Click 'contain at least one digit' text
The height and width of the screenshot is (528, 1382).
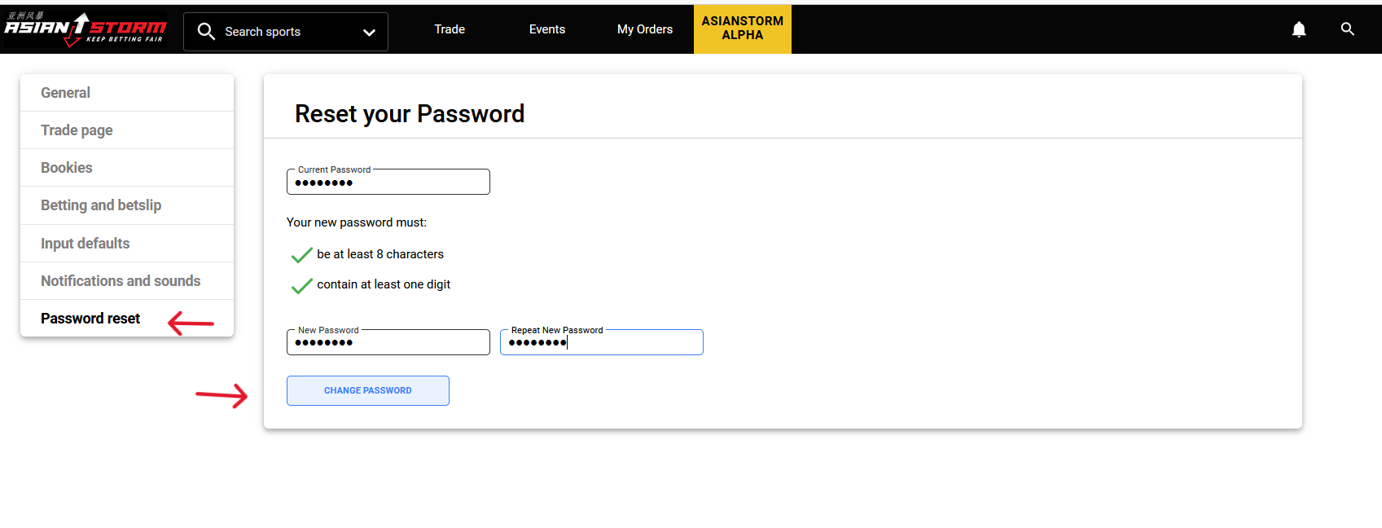pos(384,284)
